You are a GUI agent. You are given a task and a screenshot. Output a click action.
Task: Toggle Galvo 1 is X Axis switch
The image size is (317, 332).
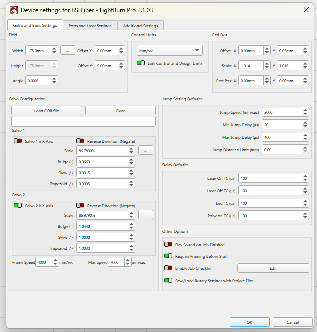[x=18, y=141]
